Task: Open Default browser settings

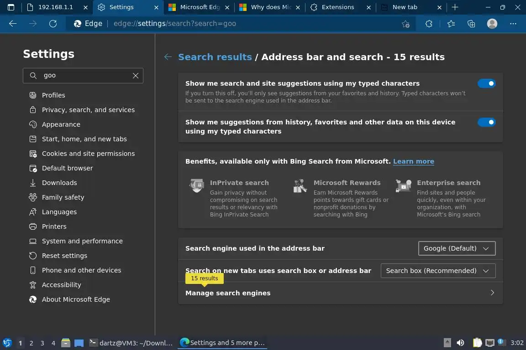Action: (x=67, y=168)
